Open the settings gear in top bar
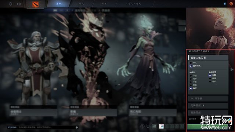This screenshot has width=235, height=132. click(x=10, y=4)
